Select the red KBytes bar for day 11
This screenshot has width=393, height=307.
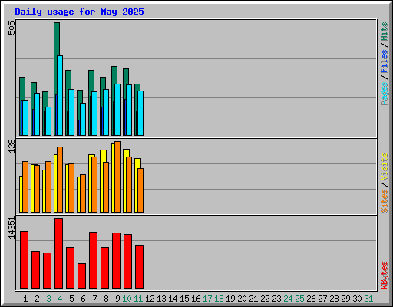click(x=139, y=266)
